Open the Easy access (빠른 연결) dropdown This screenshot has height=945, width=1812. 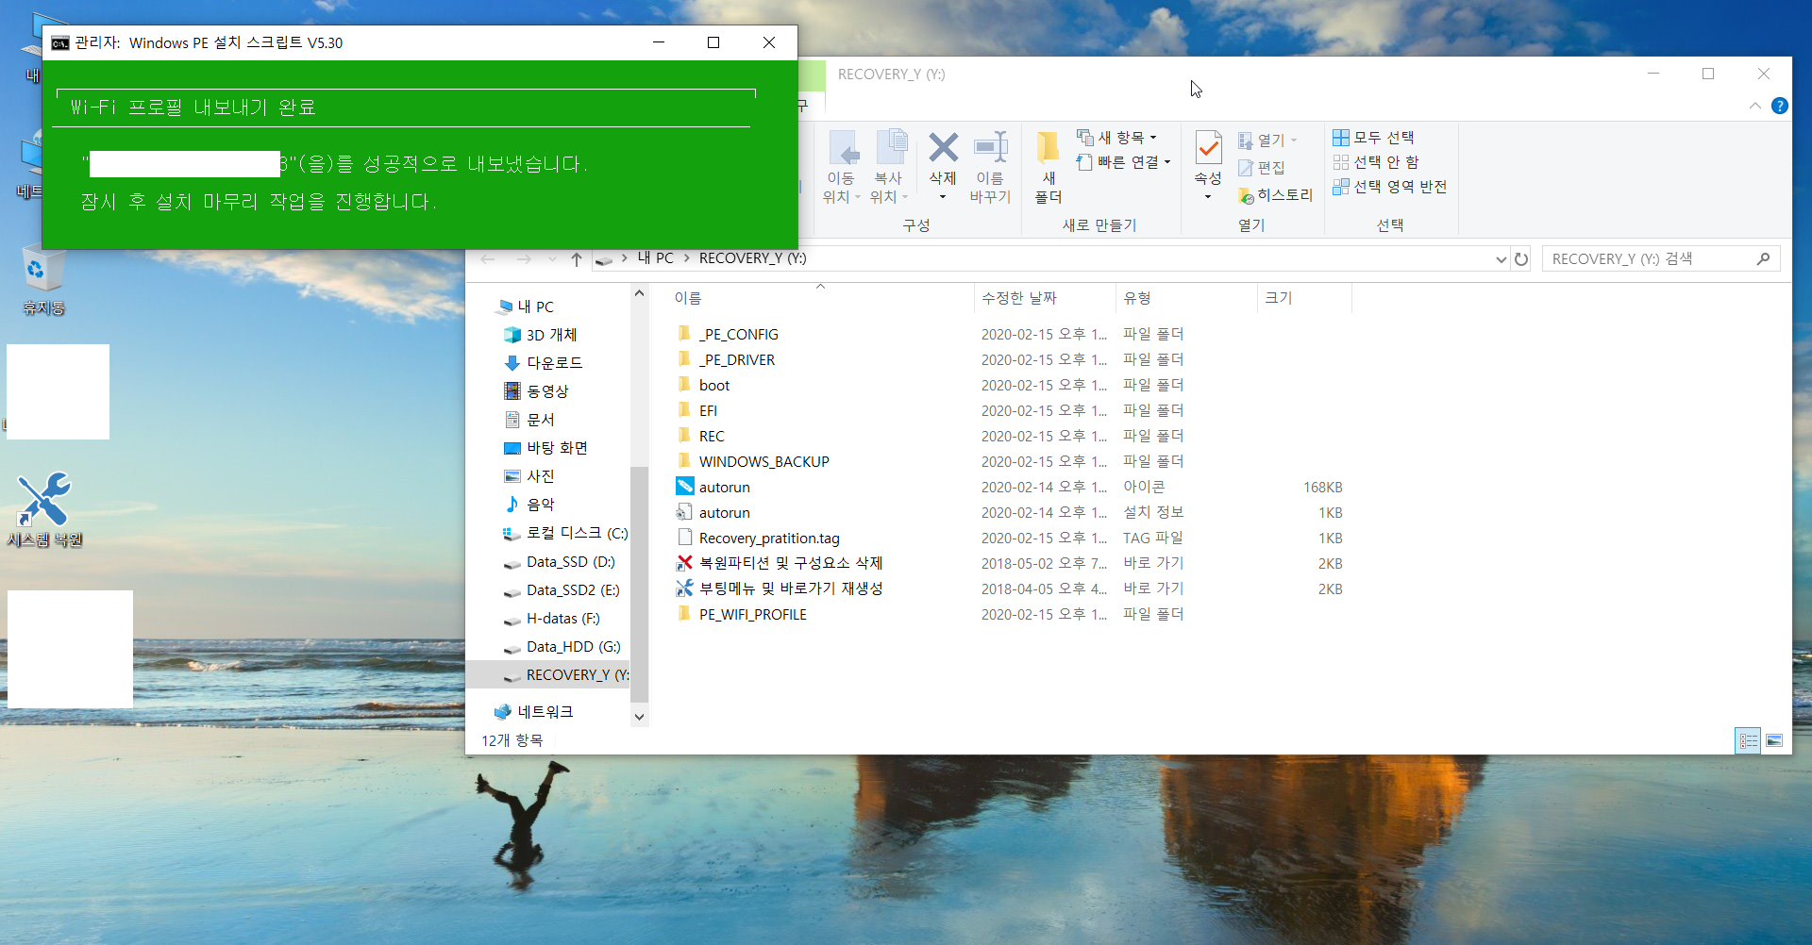coord(1123,162)
